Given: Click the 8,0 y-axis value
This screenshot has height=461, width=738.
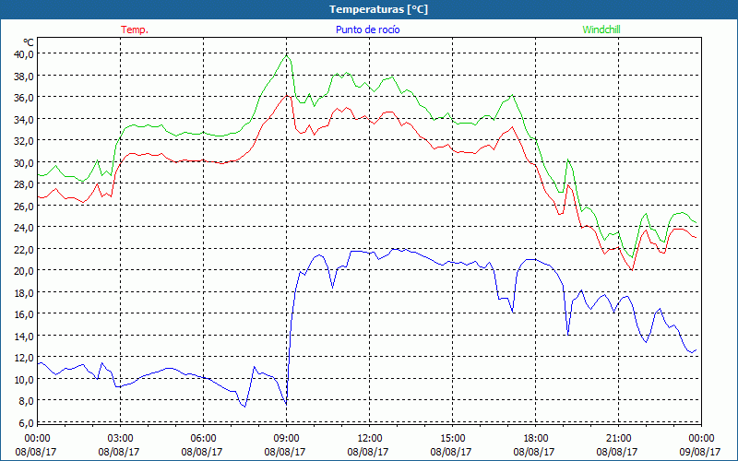Looking at the screenshot, I should click(26, 401).
